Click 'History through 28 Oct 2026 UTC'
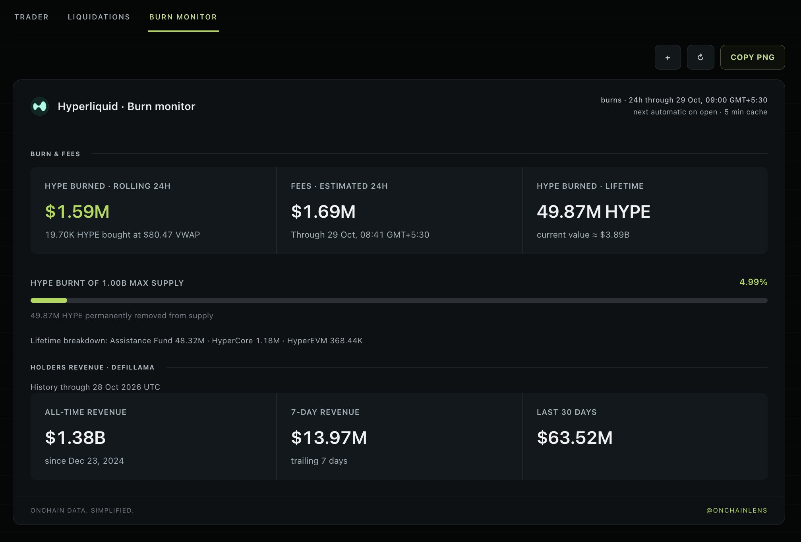The height and width of the screenshot is (542, 801). (x=95, y=387)
